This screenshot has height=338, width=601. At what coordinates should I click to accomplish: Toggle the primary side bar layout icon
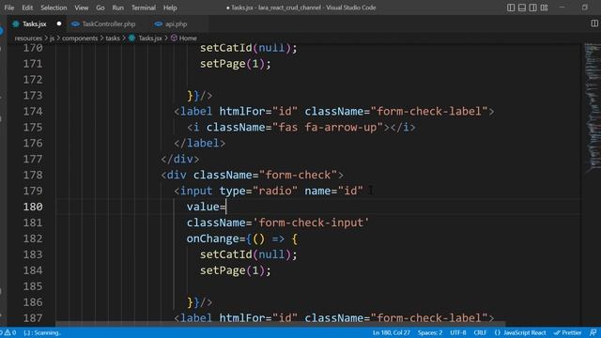[511, 8]
